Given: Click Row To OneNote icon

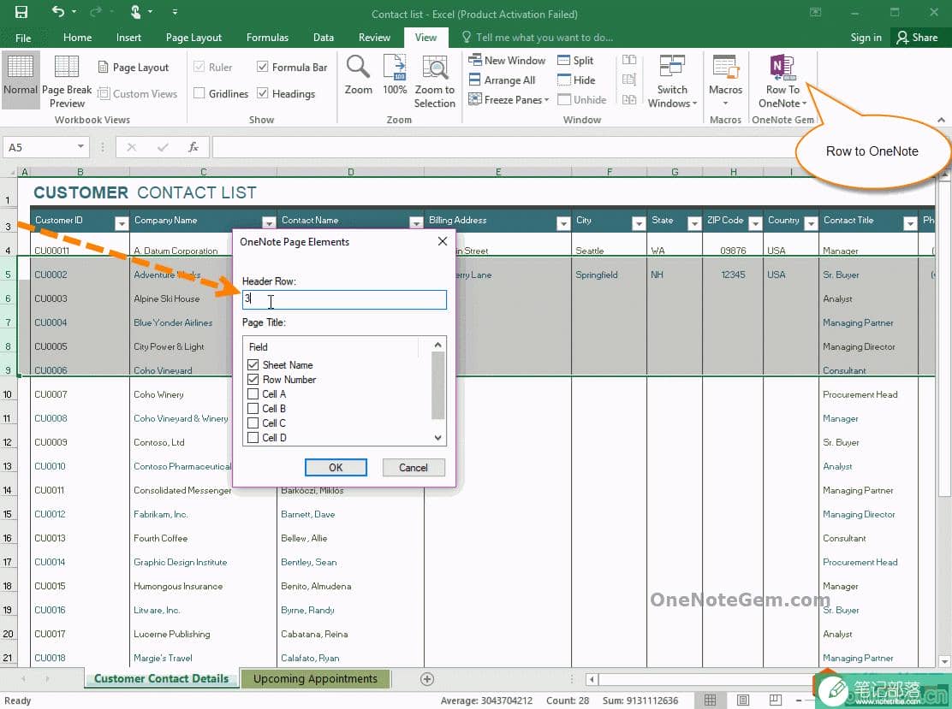Looking at the screenshot, I should point(782,68).
